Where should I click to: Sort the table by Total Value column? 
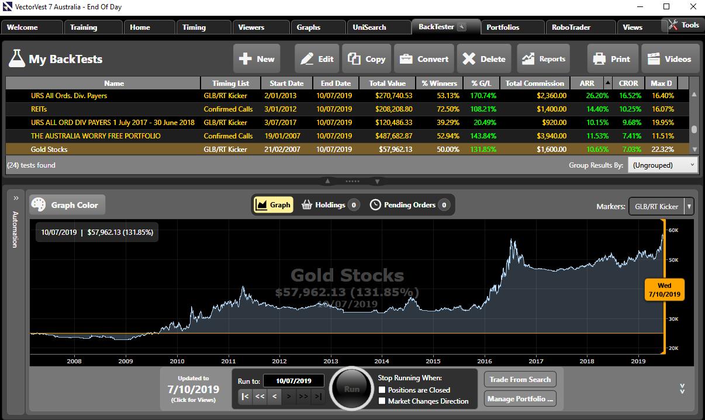[x=388, y=83]
